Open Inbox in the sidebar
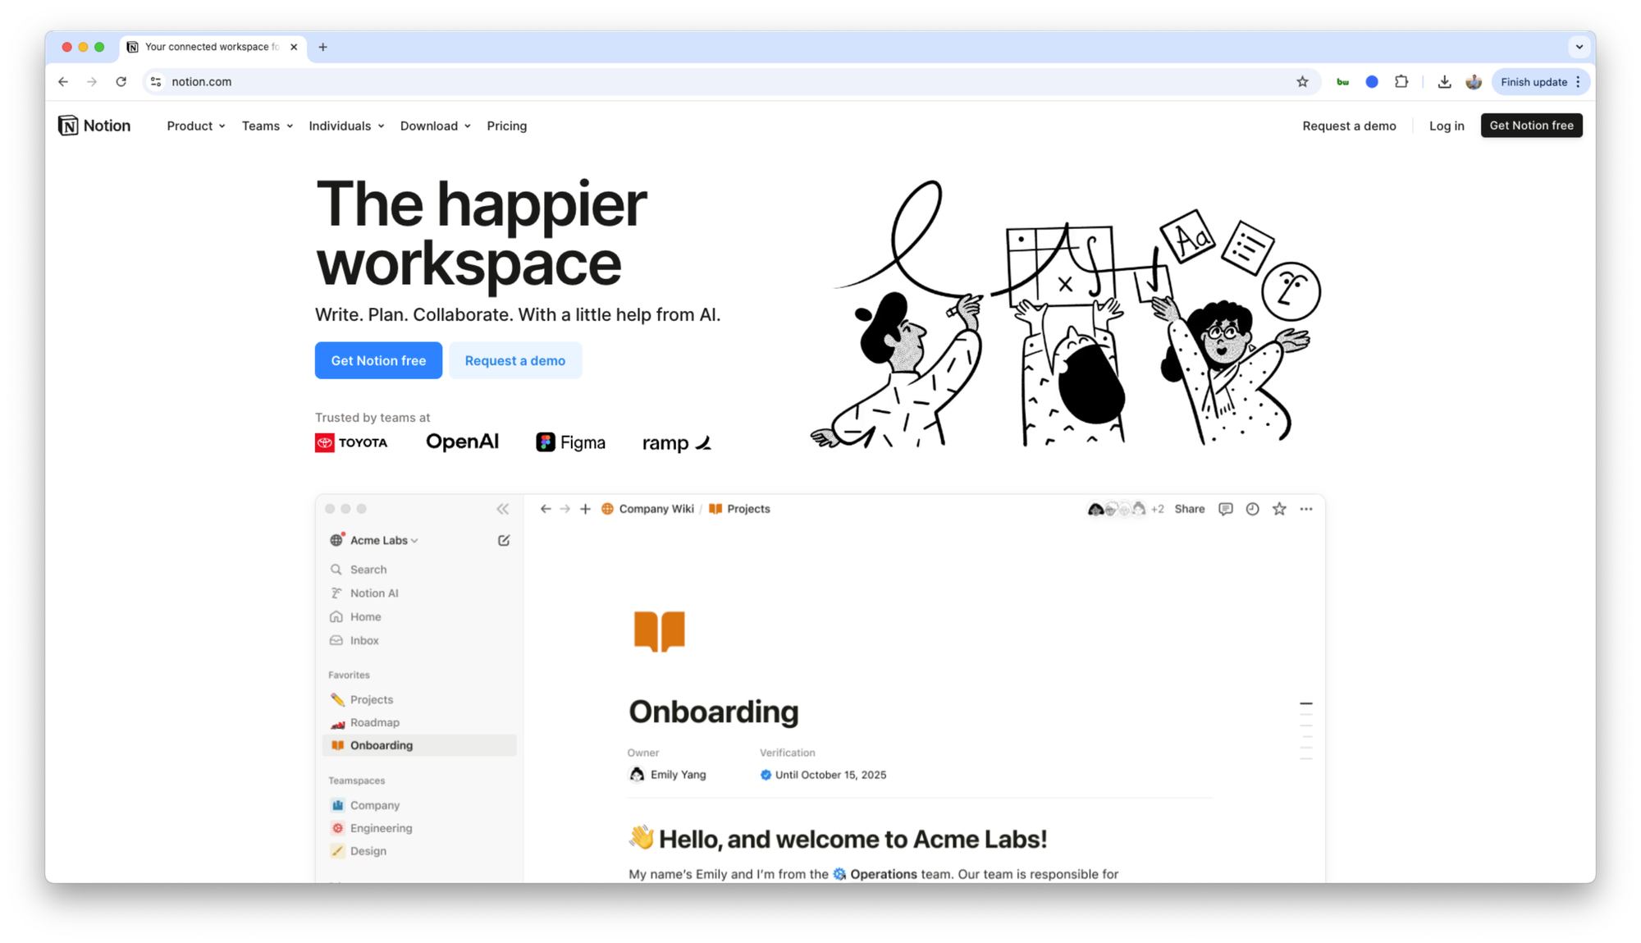This screenshot has height=943, width=1641. (419, 641)
